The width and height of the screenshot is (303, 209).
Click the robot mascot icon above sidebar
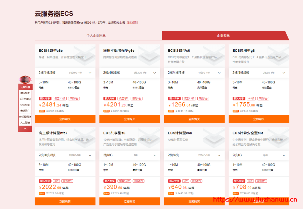pyautogui.click(x=25, y=80)
